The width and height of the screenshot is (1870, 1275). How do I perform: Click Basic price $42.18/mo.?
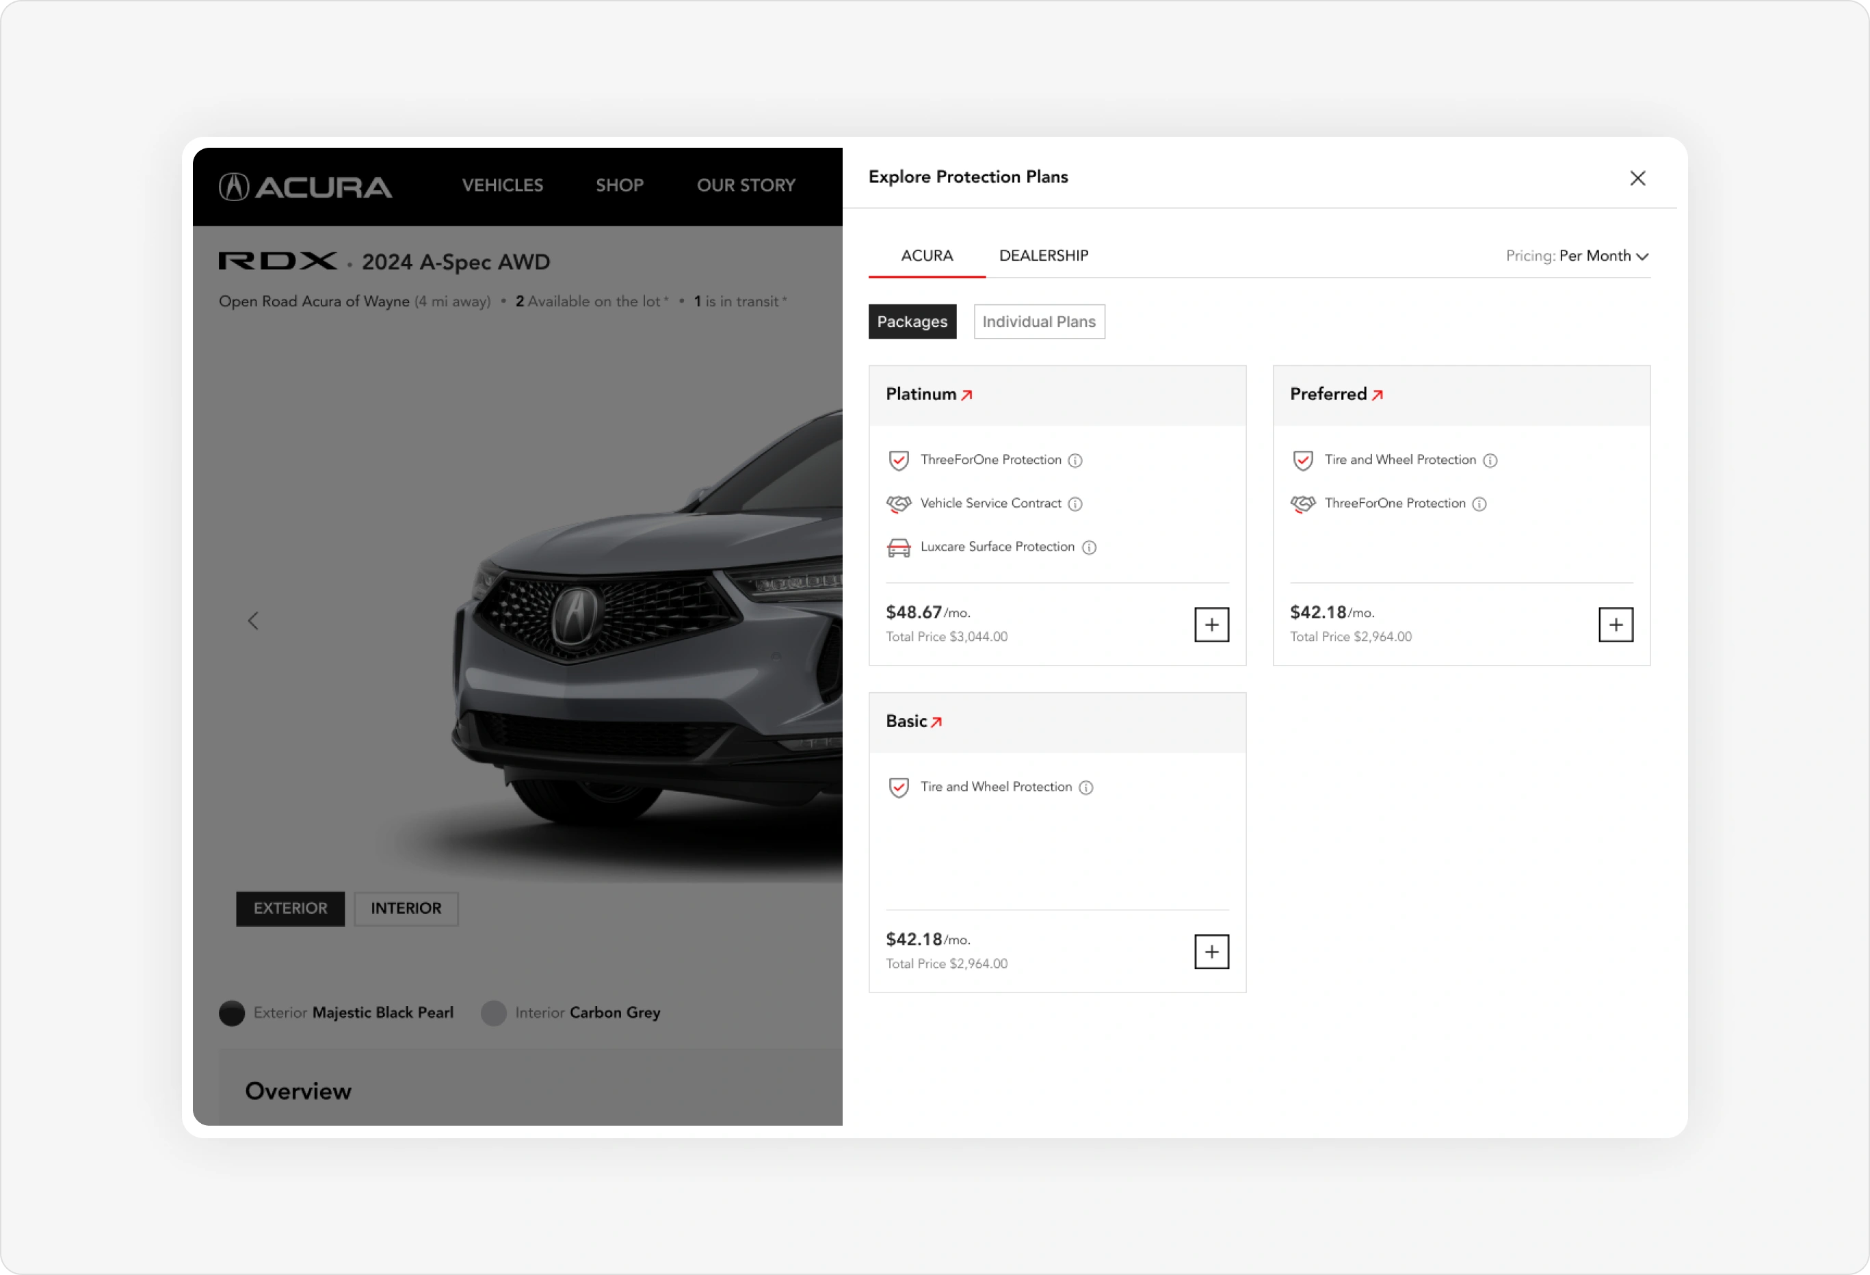(927, 939)
